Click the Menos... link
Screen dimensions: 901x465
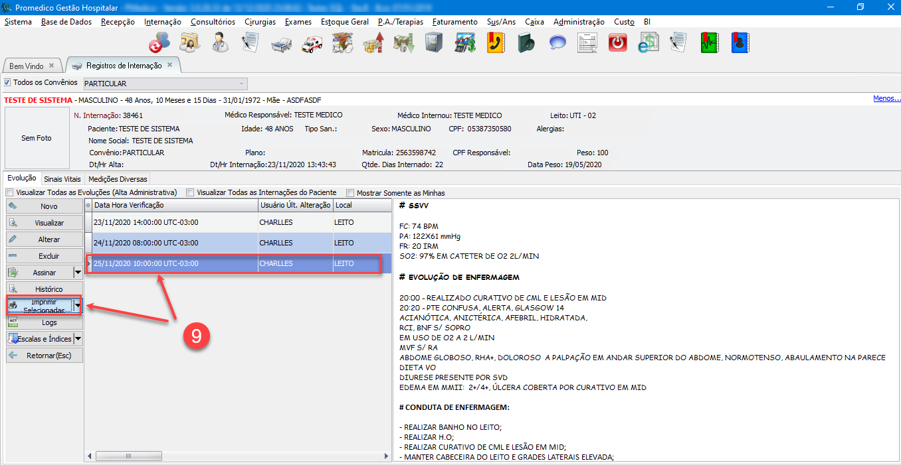(886, 99)
